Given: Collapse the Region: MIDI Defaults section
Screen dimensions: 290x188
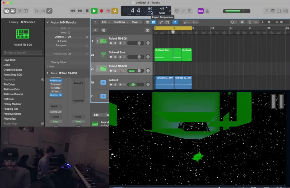Looking at the screenshot, I should tap(47, 22).
